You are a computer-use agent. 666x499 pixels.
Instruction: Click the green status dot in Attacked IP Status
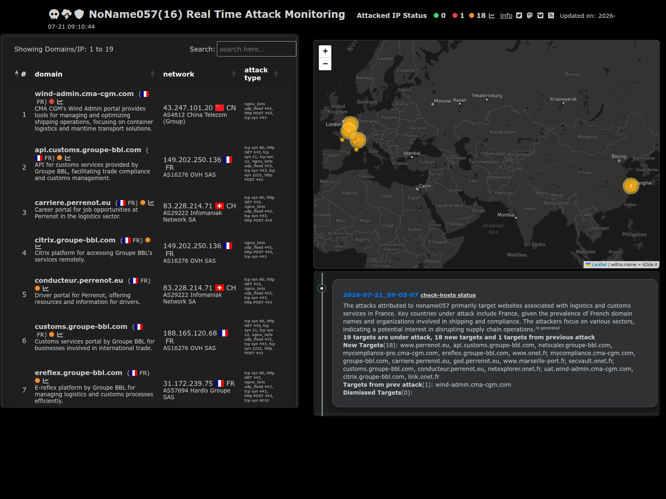point(436,15)
